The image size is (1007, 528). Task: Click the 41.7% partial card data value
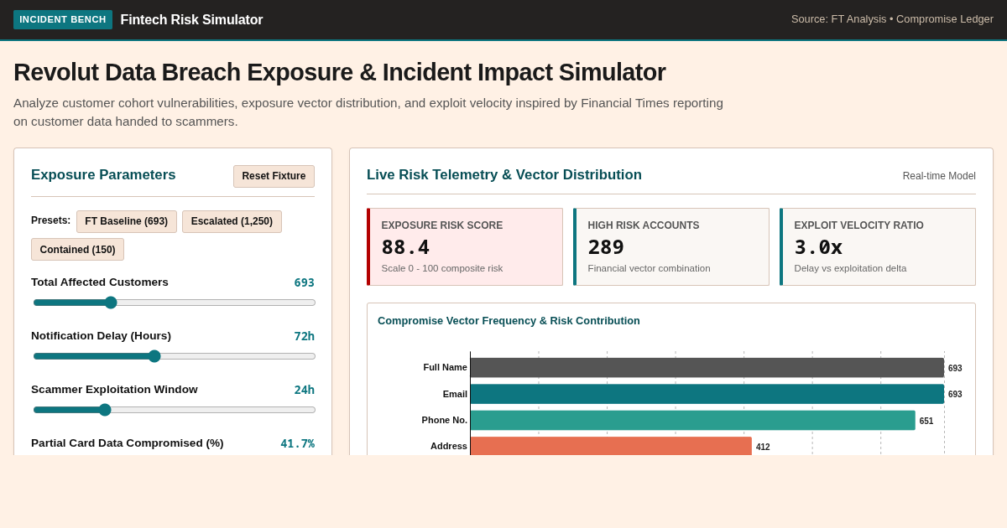[297, 443]
